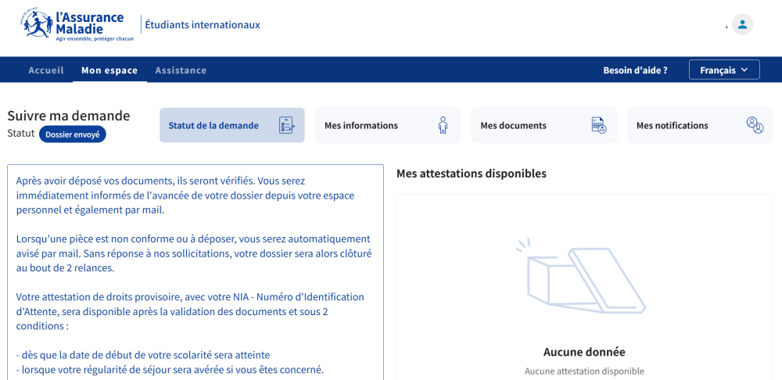Click the checklist icon in Statut de la demande
782x380 pixels.
click(x=287, y=125)
